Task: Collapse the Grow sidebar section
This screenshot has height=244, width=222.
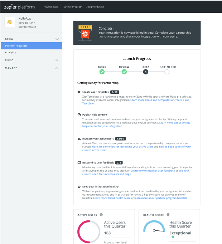Action: click(x=57, y=39)
